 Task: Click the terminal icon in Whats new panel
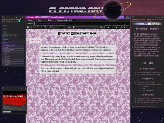[133, 17]
